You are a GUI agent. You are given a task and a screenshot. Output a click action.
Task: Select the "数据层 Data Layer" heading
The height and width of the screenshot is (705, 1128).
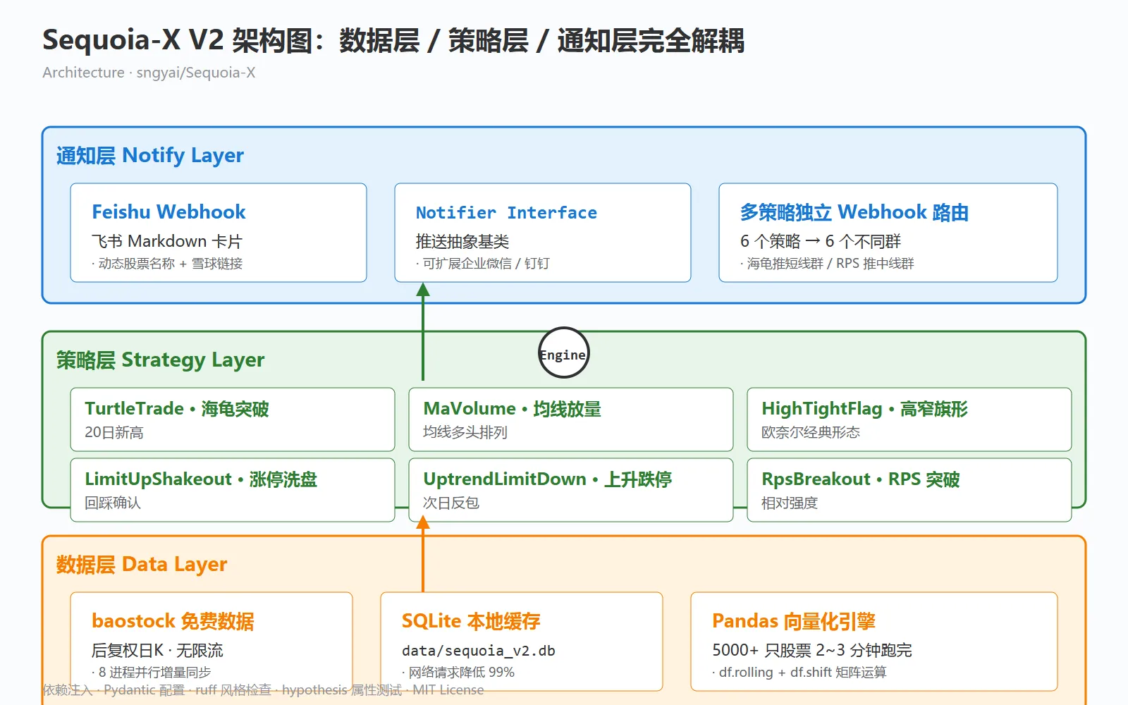142,564
